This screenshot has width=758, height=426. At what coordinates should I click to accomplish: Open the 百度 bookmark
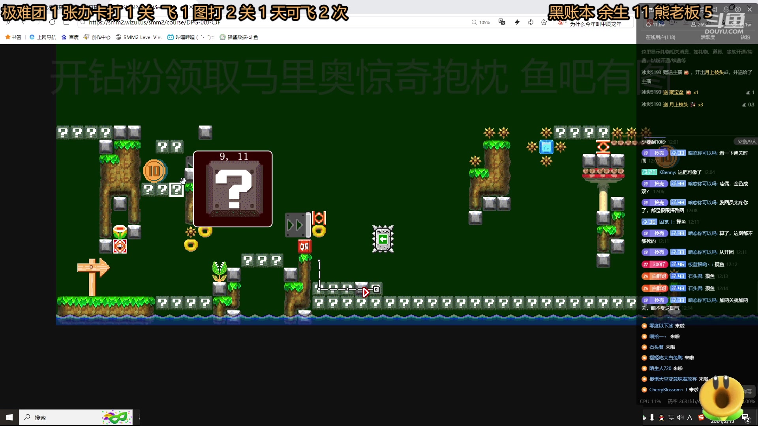pyautogui.click(x=70, y=37)
